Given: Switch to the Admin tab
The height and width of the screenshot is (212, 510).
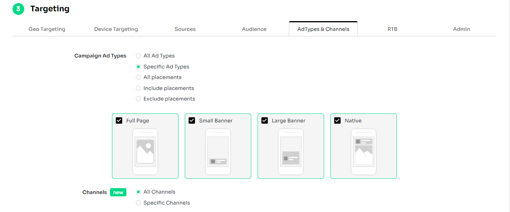Looking at the screenshot, I should pyautogui.click(x=461, y=29).
